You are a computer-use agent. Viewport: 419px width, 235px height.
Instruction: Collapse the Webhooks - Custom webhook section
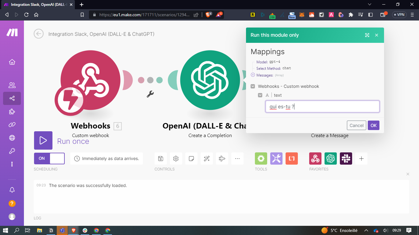[253, 87]
